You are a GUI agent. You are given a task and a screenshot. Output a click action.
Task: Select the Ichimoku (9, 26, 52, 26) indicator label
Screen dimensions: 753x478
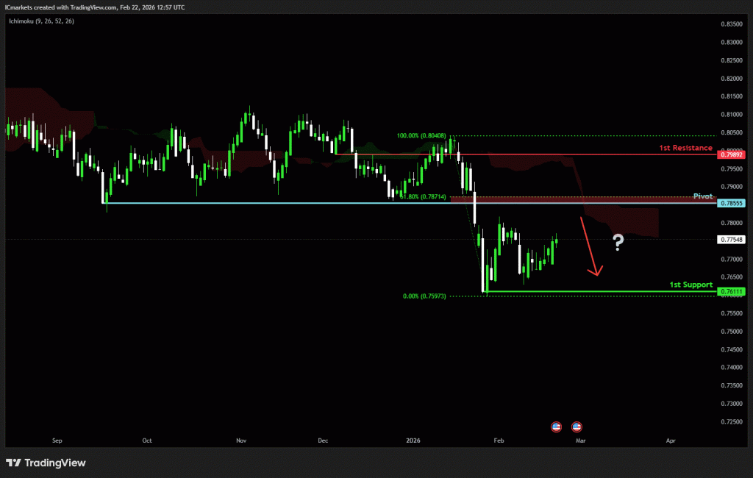point(41,21)
